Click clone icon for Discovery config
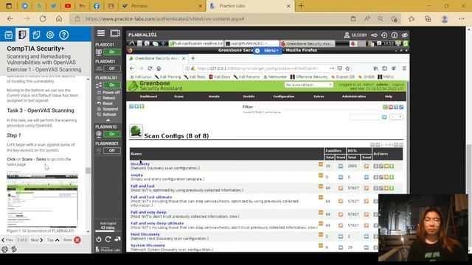Image resolution: width=472 pixels, height=265 pixels. coord(386,166)
